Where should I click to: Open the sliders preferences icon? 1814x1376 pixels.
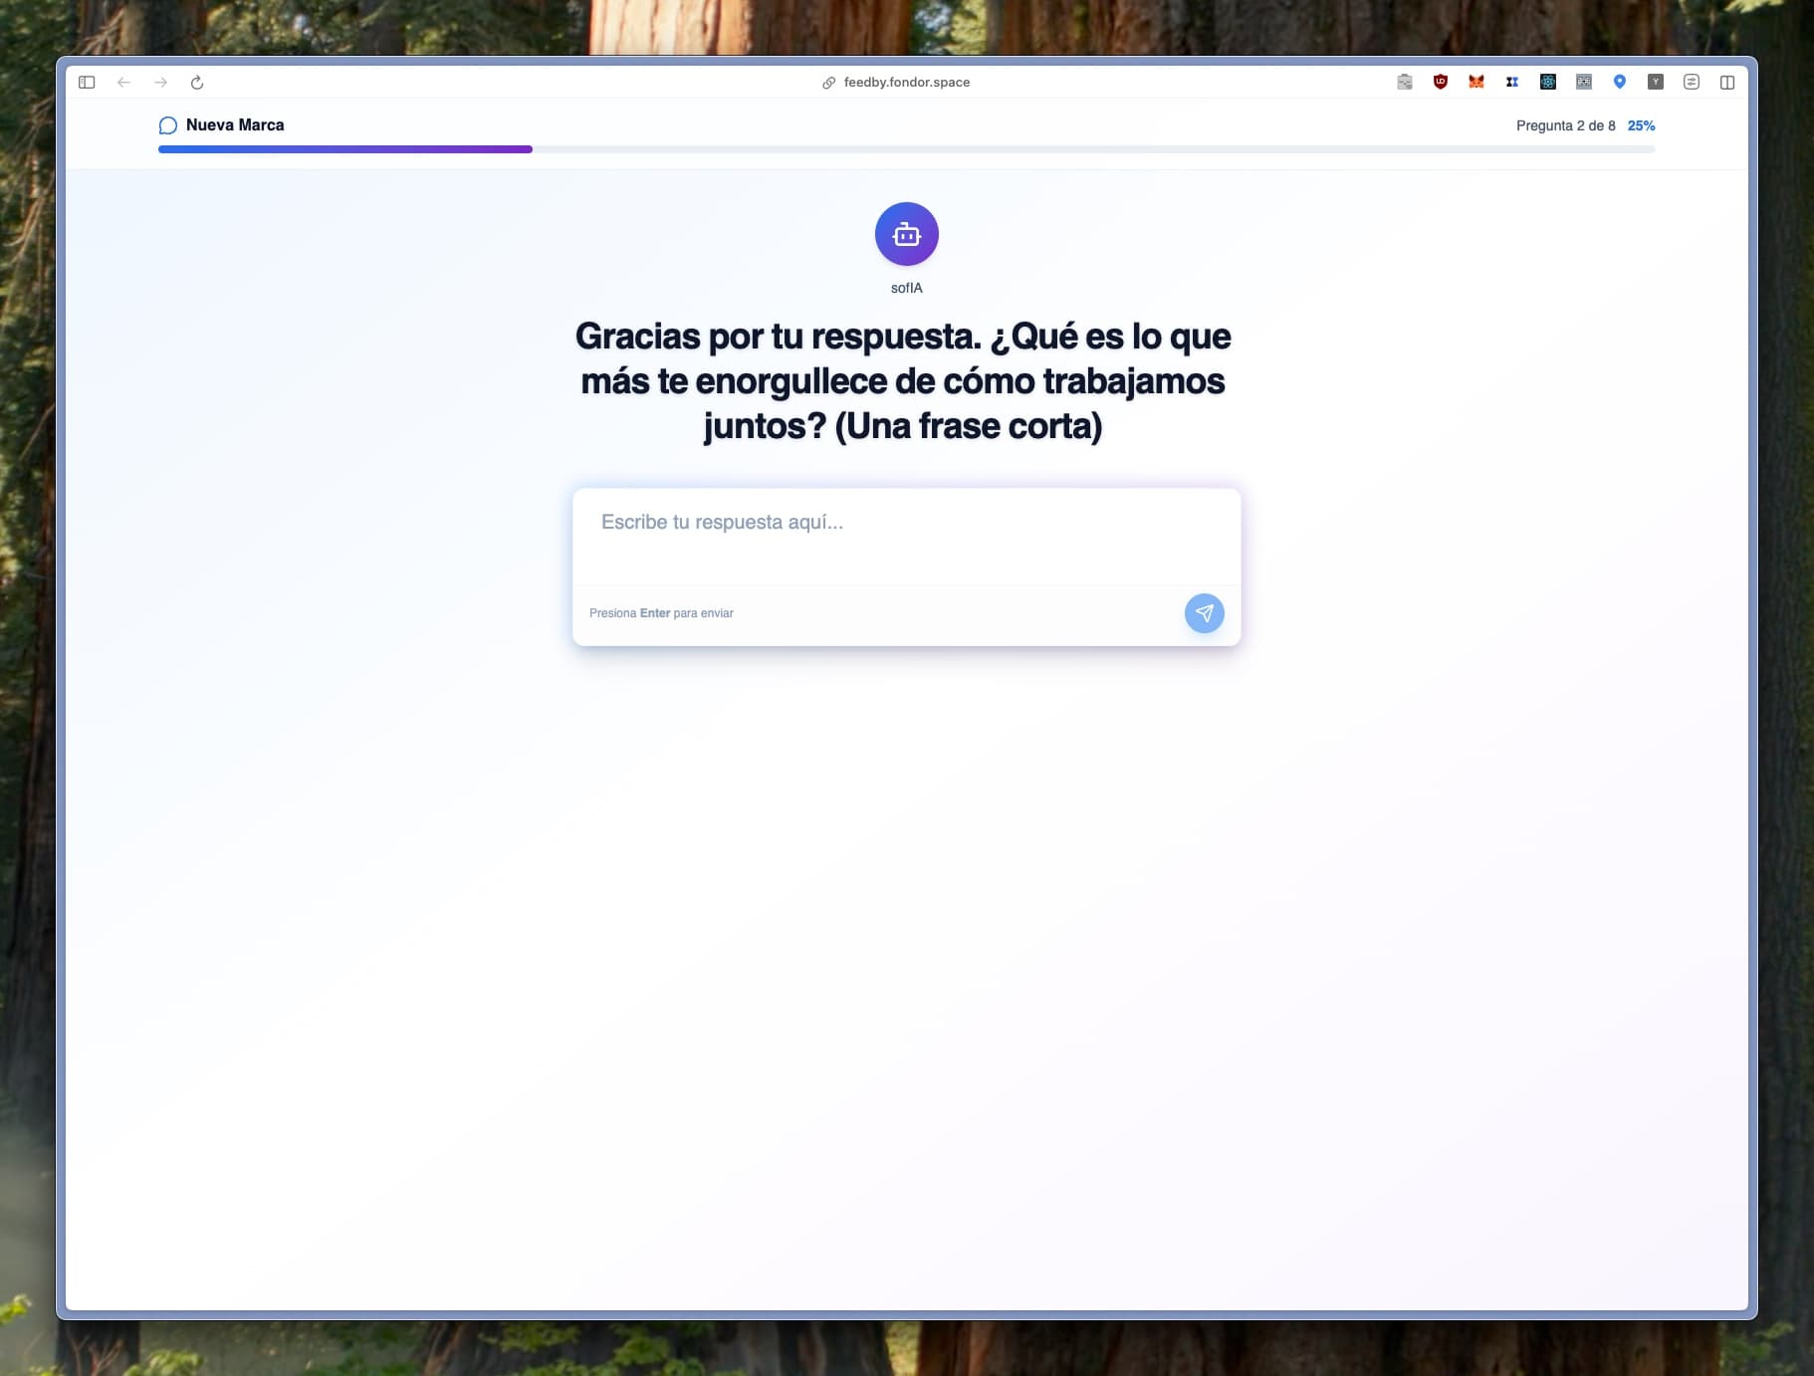(x=1692, y=82)
